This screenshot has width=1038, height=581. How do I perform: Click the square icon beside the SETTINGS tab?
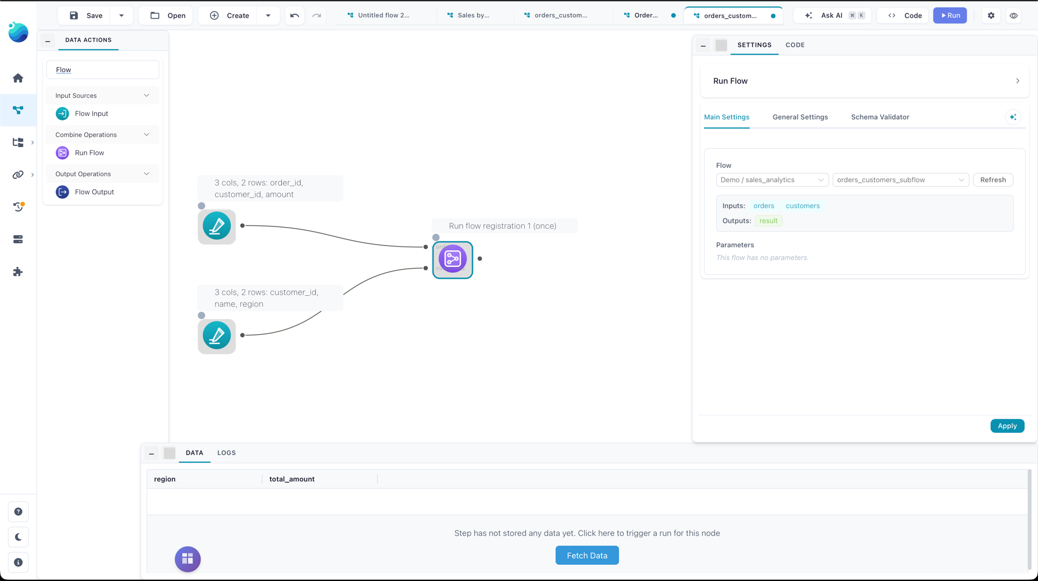[721, 45]
